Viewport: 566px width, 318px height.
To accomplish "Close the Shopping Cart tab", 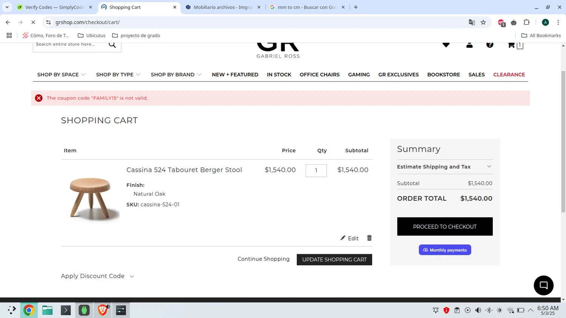I will [x=175, y=7].
